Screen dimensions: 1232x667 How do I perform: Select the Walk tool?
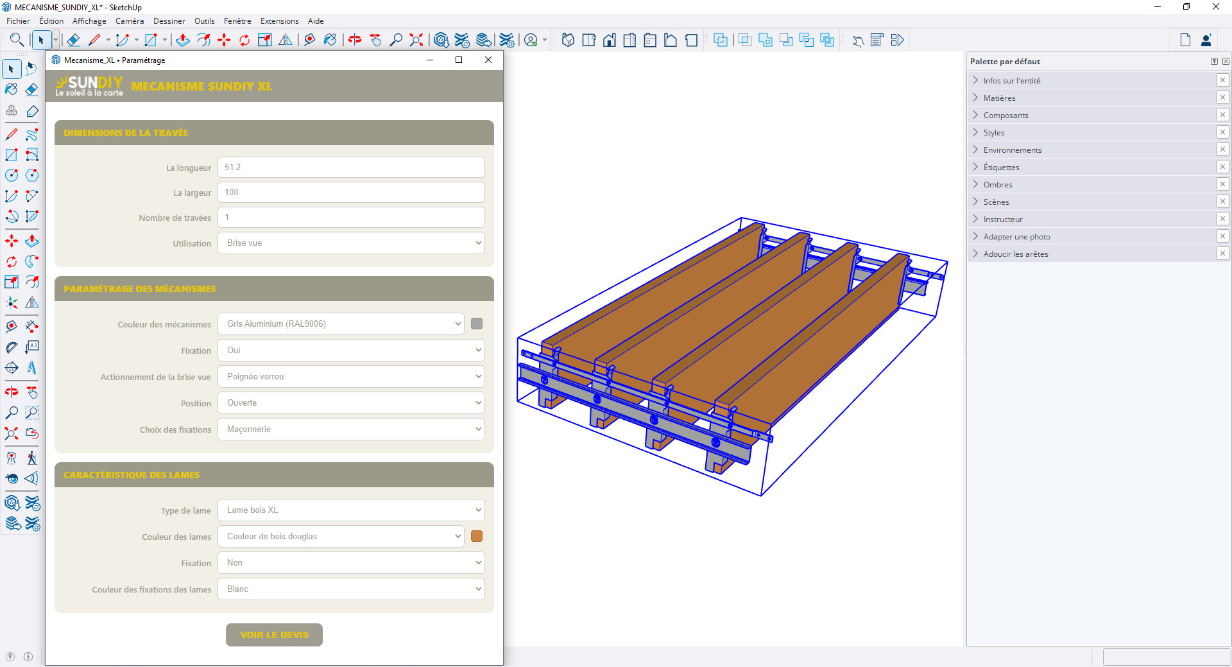click(31, 458)
